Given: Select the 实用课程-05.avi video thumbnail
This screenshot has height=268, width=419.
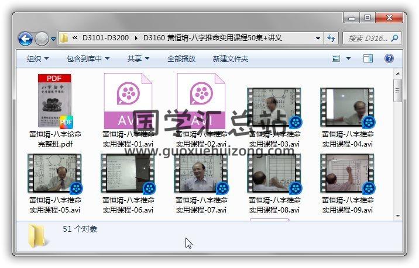Looking at the screenshot, I should point(55,173).
